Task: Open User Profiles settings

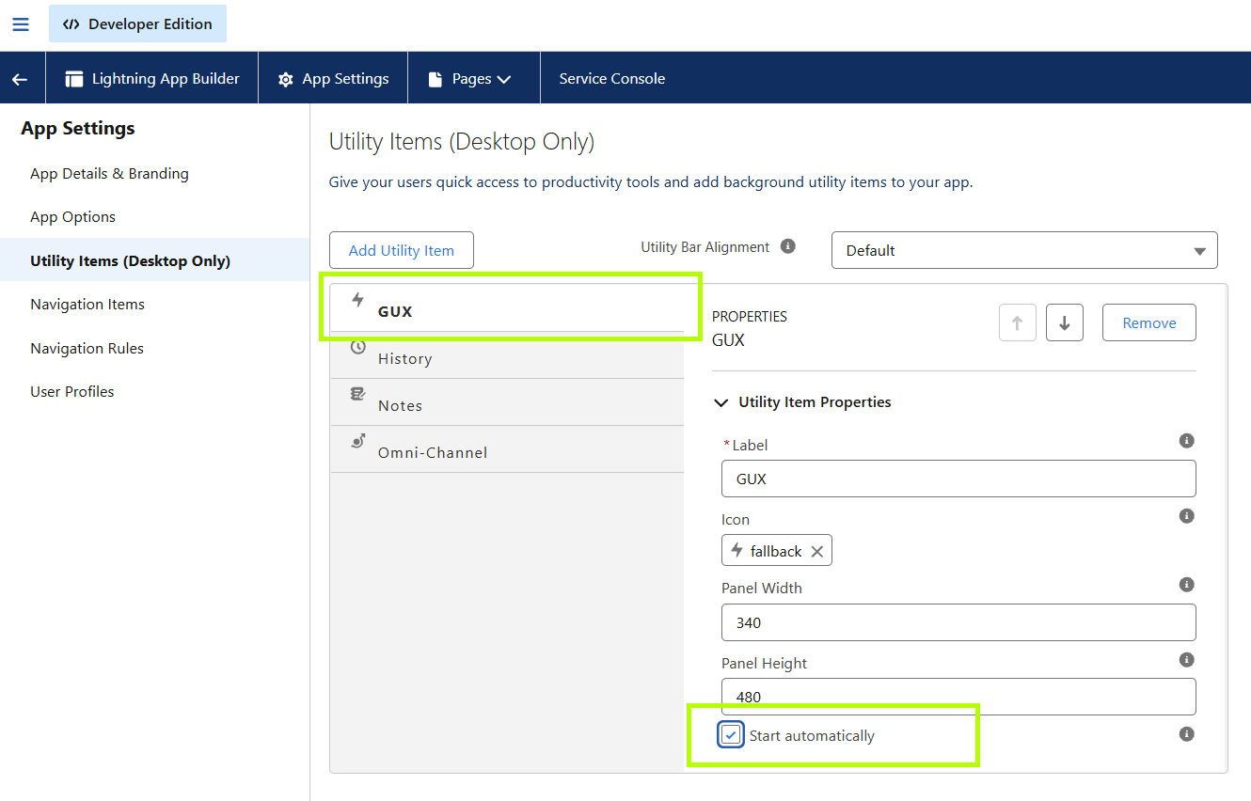Action: [x=71, y=392]
